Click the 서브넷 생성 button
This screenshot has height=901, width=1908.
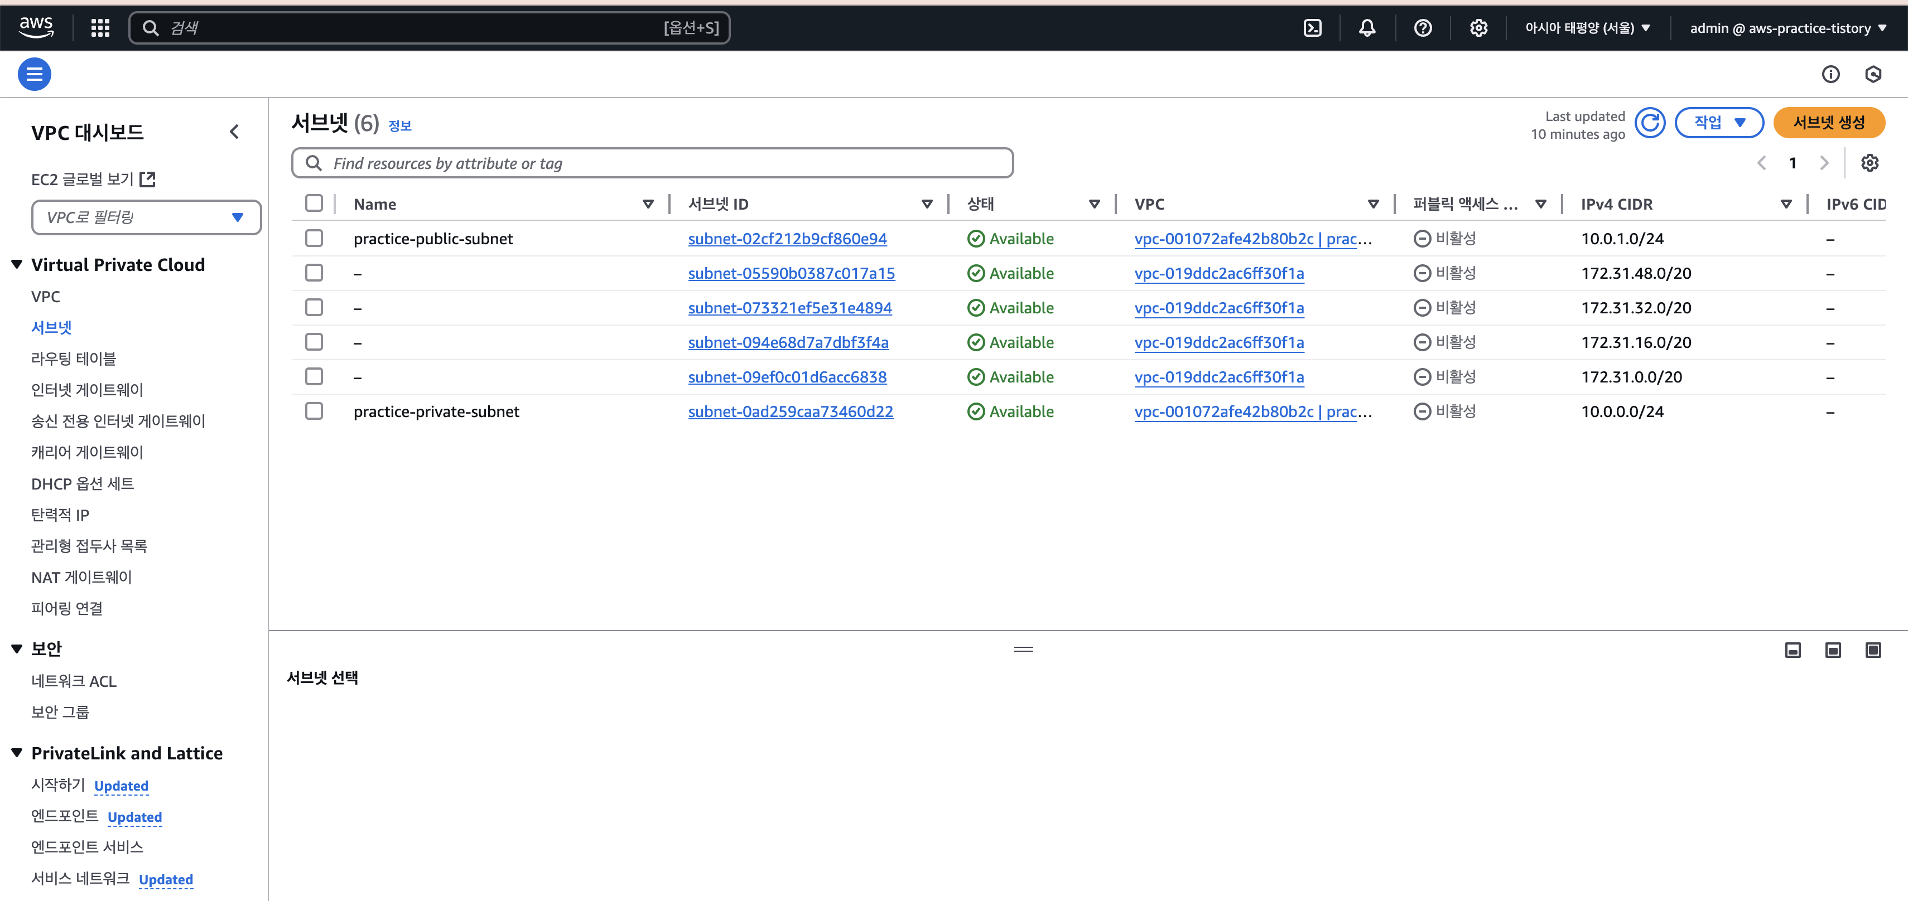click(x=1828, y=123)
